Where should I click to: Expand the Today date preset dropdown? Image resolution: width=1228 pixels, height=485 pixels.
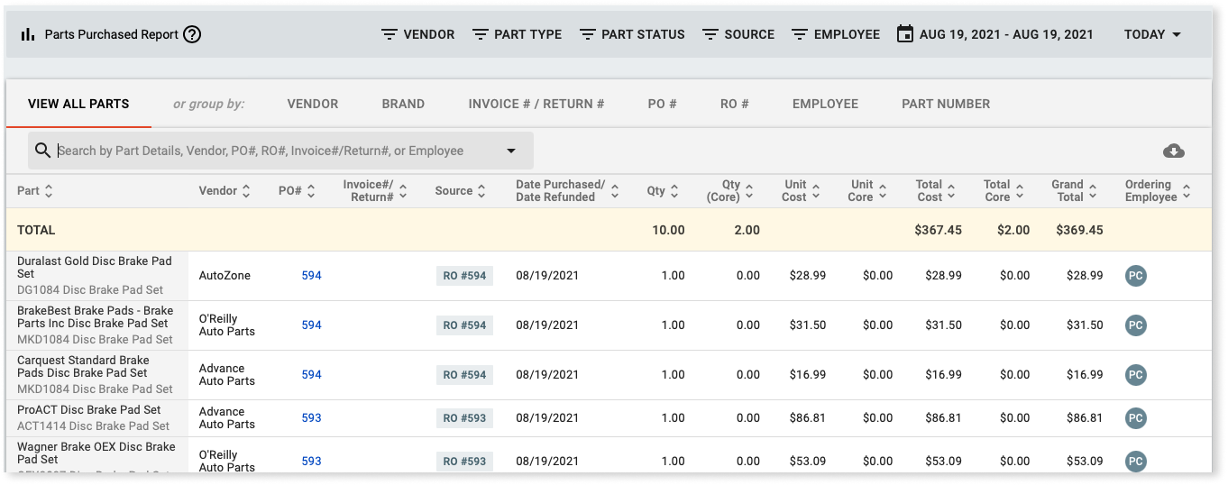(x=1153, y=34)
